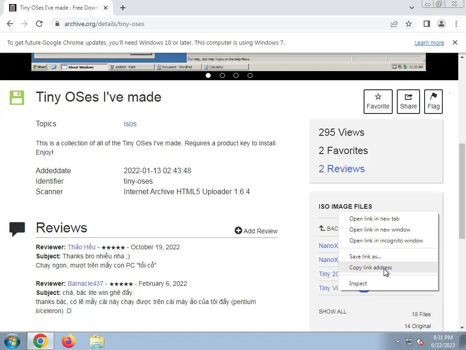Open the Learn more link

(x=429, y=42)
